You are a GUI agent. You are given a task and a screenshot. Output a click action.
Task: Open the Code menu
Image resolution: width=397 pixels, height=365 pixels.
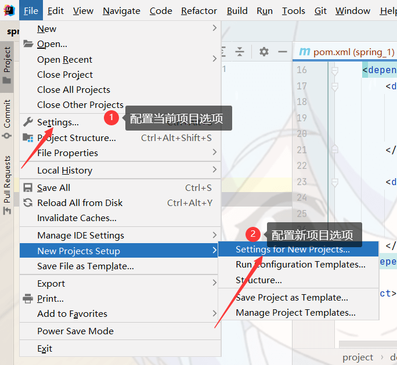tap(161, 10)
